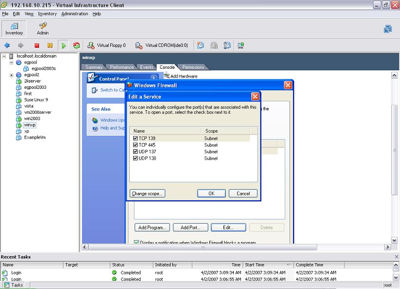400x289 pixels.
Task: Power on the VM with green play
Action: point(63,45)
